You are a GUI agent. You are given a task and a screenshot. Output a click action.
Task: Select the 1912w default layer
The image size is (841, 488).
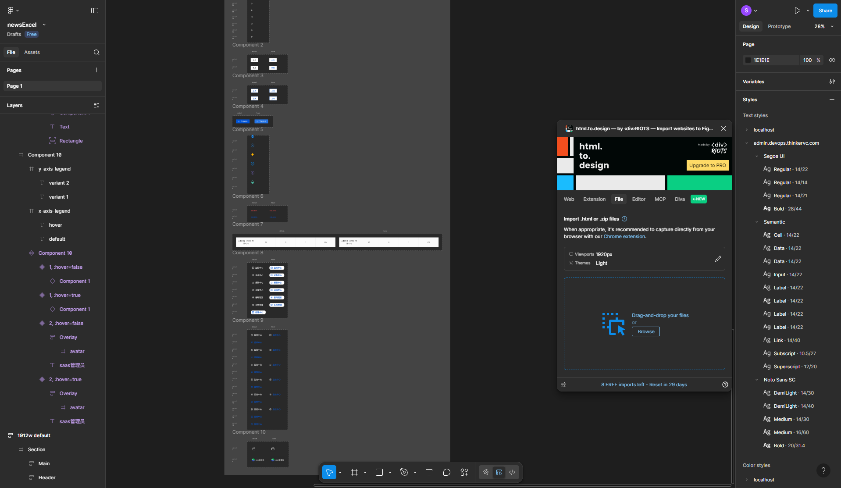[34, 435]
